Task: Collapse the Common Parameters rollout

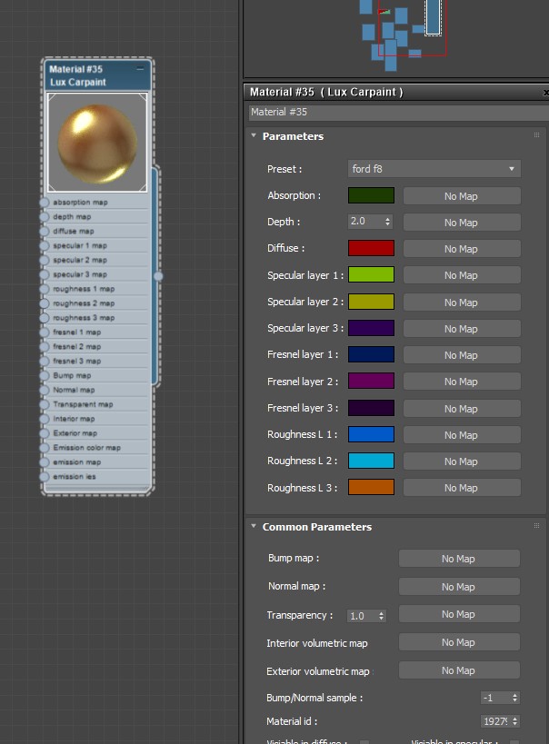Action: (255, 527)
